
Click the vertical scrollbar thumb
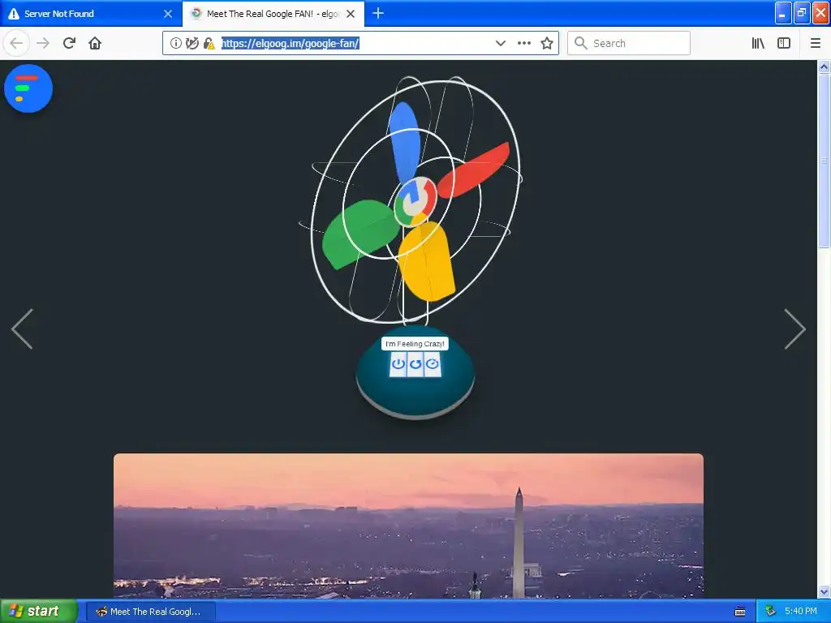(824, 160)
